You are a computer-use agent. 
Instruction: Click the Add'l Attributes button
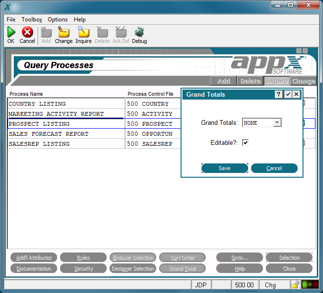[34, 258]
